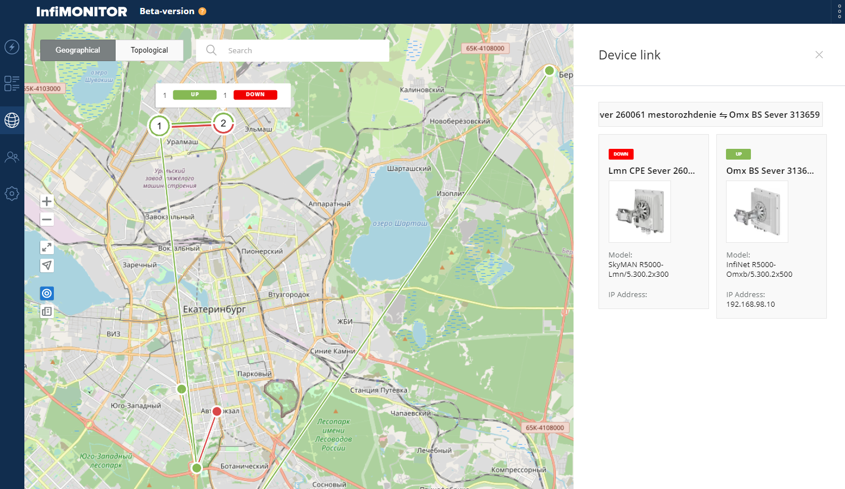The width and height of the screenshot is (845, 489).
Task: Click the red device marker near Автовокзал
Action: click(216, 411)
